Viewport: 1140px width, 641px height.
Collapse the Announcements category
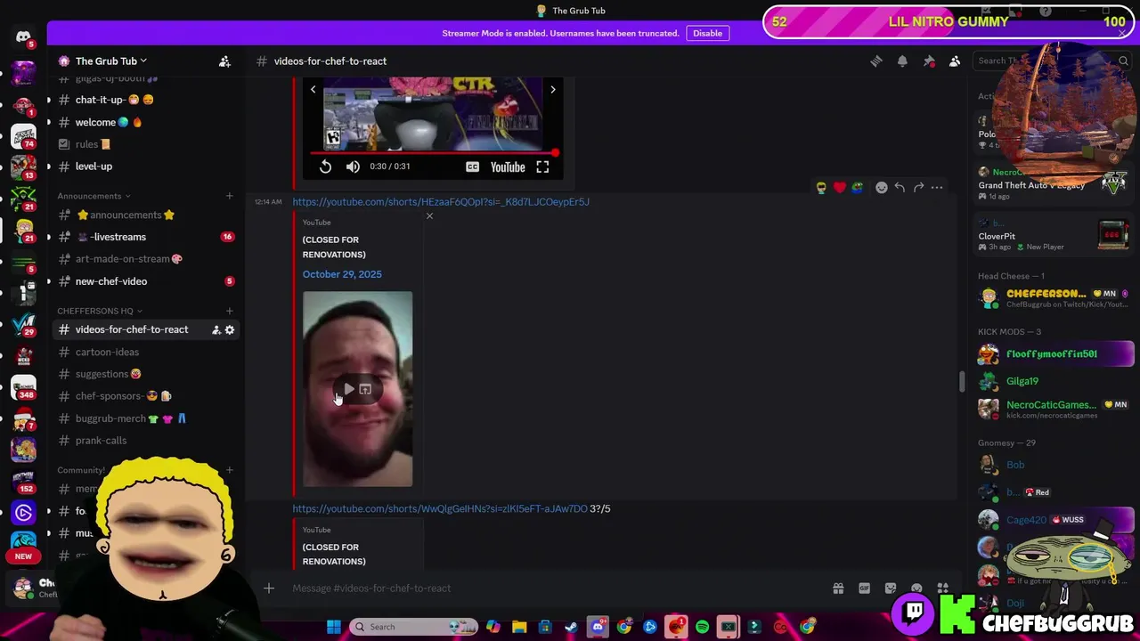[94, 196]
